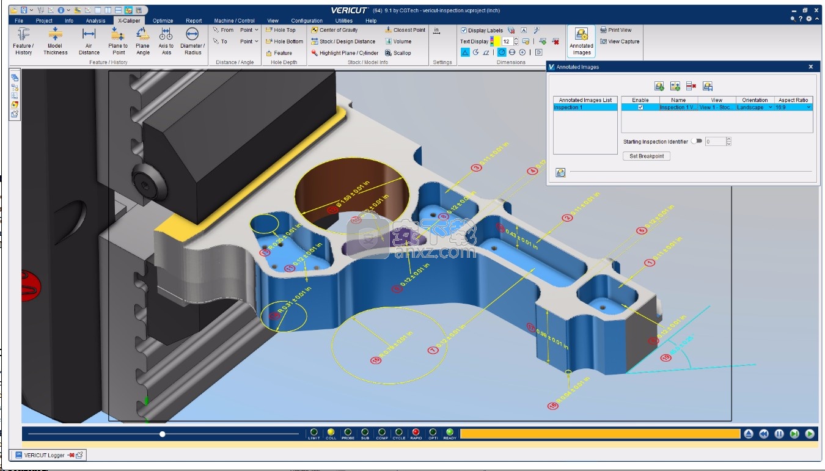Click the Scallop measurement tool
The width and height of the screenshot is (825, 471).
click(x=398, y=53)
